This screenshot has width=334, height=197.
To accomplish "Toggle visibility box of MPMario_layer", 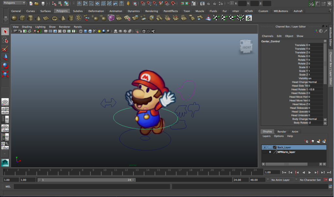I will click(x=265, y=152).
